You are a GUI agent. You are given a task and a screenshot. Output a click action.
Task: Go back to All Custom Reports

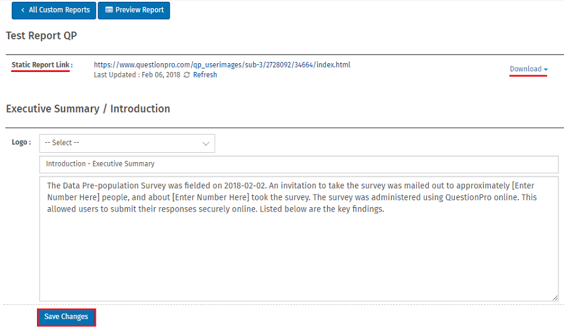click(54, 10)
